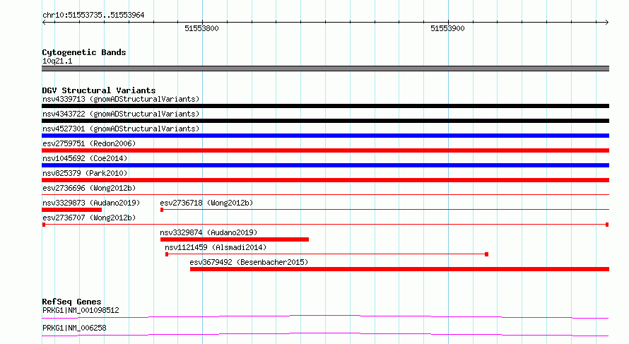Click the red bar below nsv3329874
This screenshot has width=629, height=344.
(x=234, y=239)
